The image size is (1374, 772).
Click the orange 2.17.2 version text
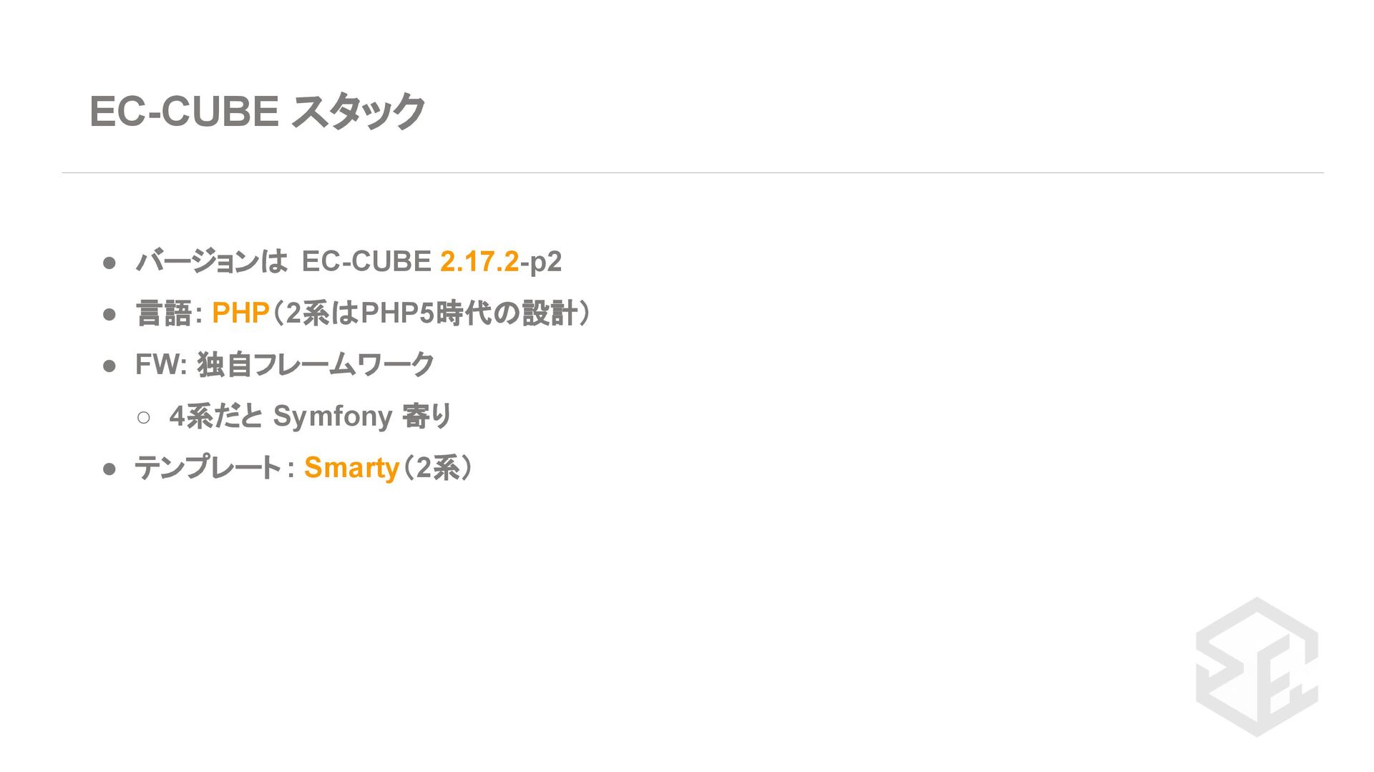(479, 261)
